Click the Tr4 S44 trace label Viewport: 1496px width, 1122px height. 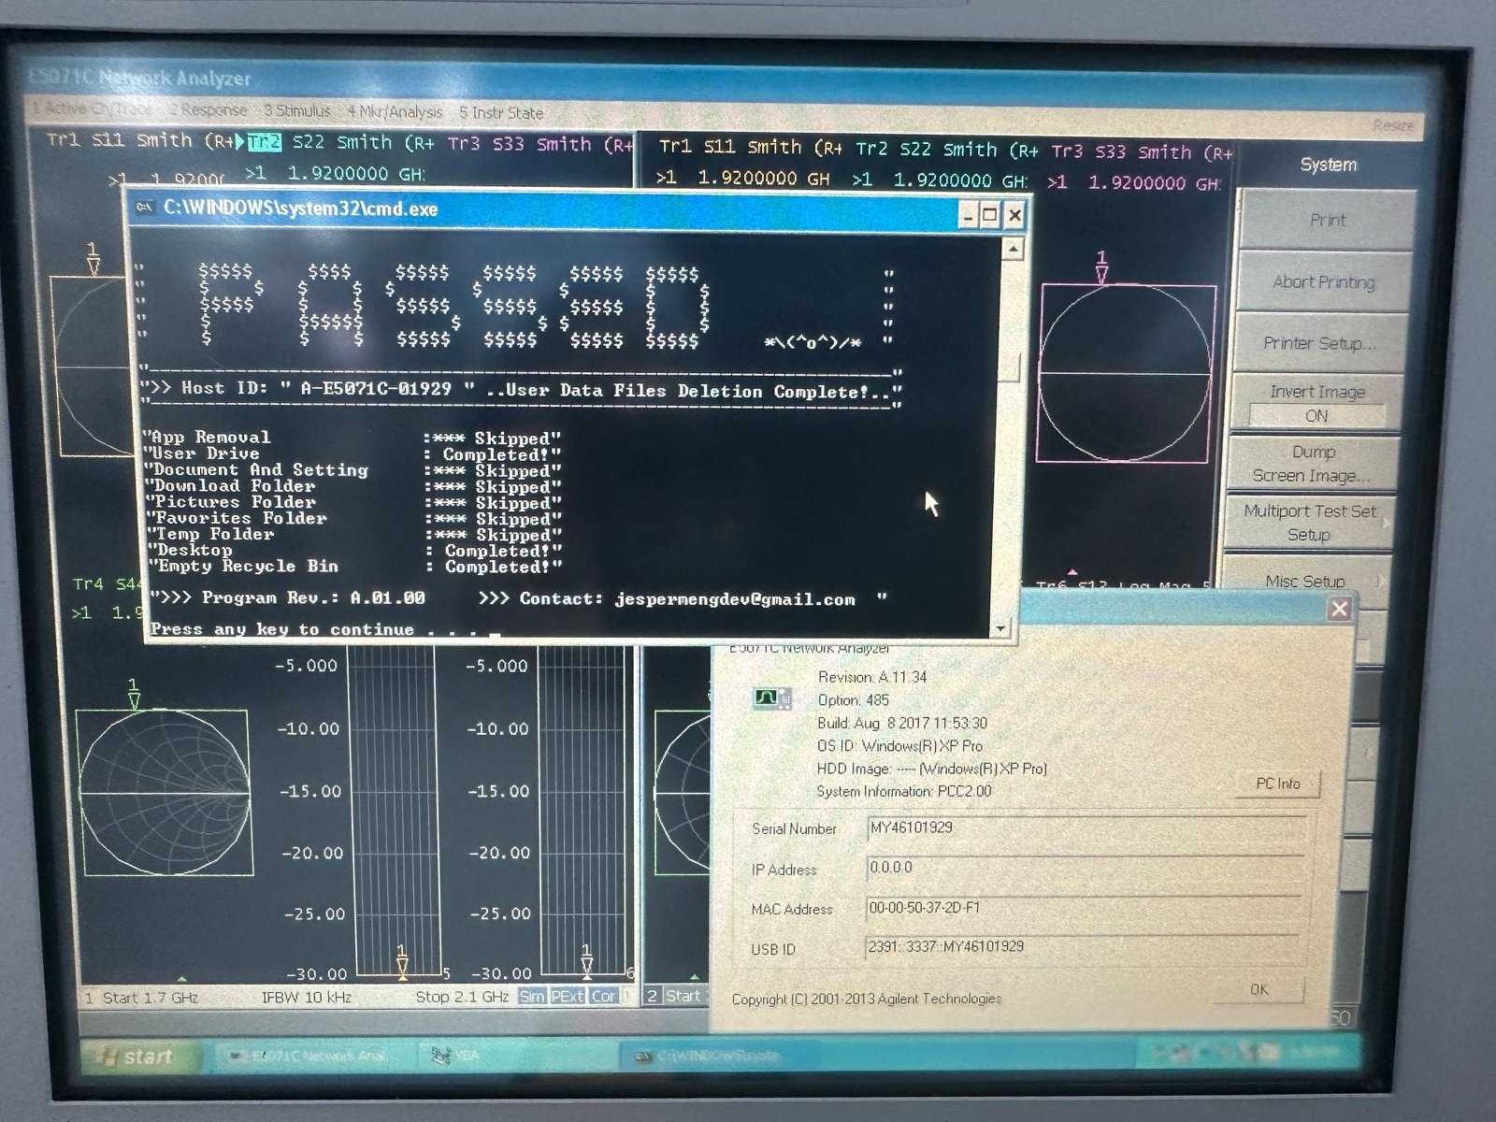[105, 584]
